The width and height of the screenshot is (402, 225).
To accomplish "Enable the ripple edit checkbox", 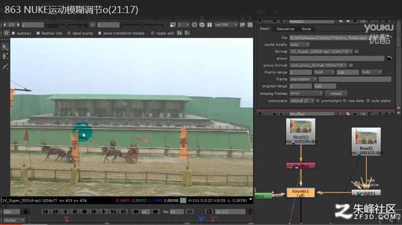I will [x=152, y=33].
